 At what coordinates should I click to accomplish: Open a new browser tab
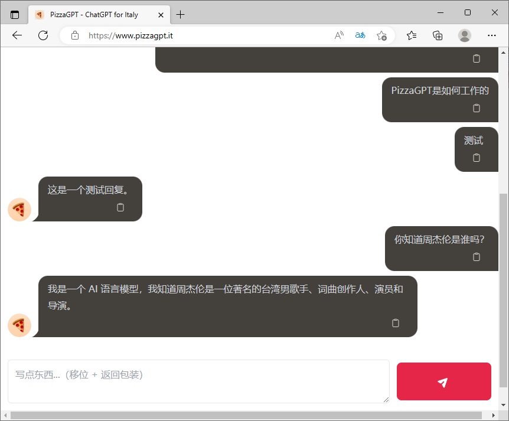[181, 15]
